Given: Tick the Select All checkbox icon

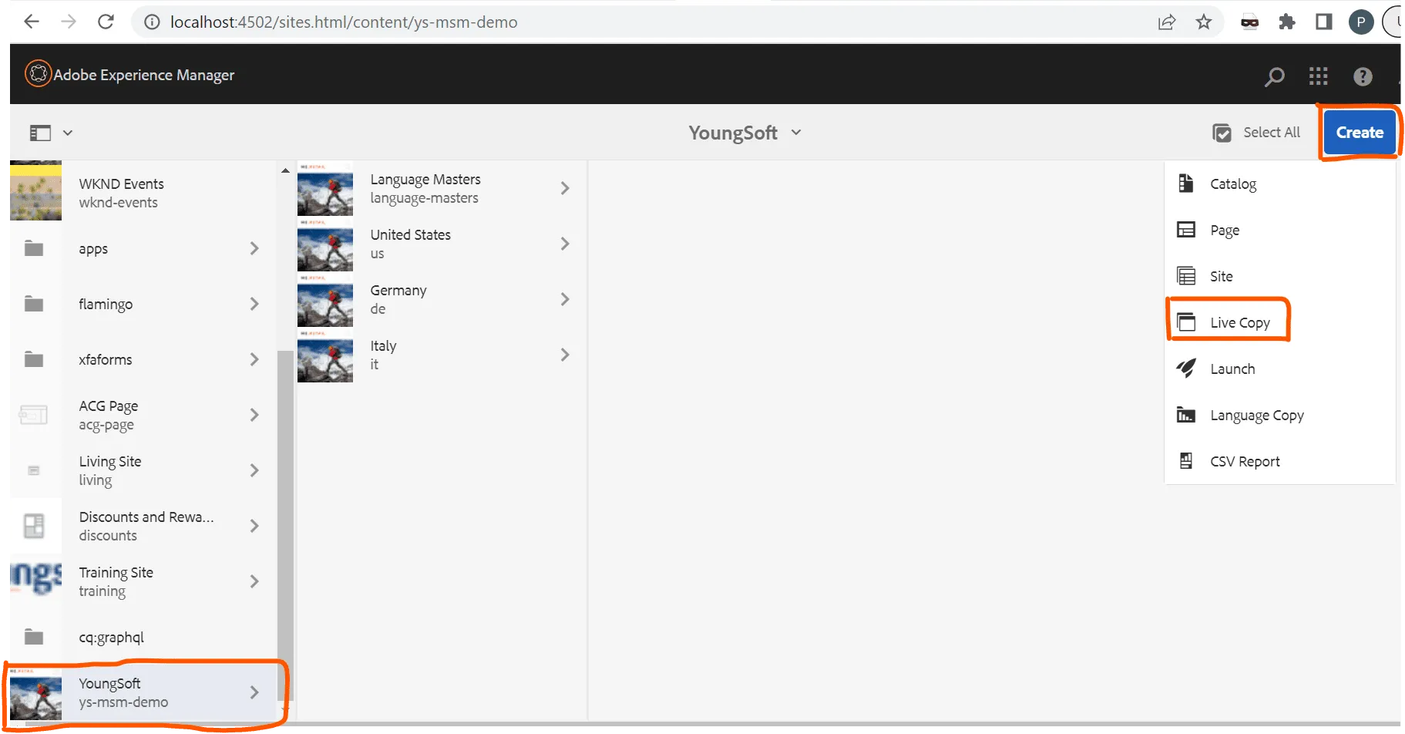Looking at the screenshot, I should 1222,133.
